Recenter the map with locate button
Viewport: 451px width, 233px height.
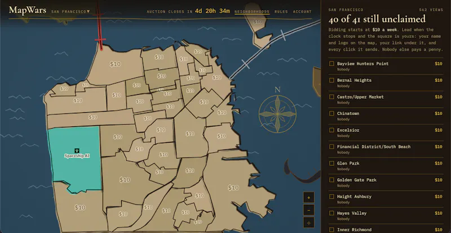click(x=308, y=223)
